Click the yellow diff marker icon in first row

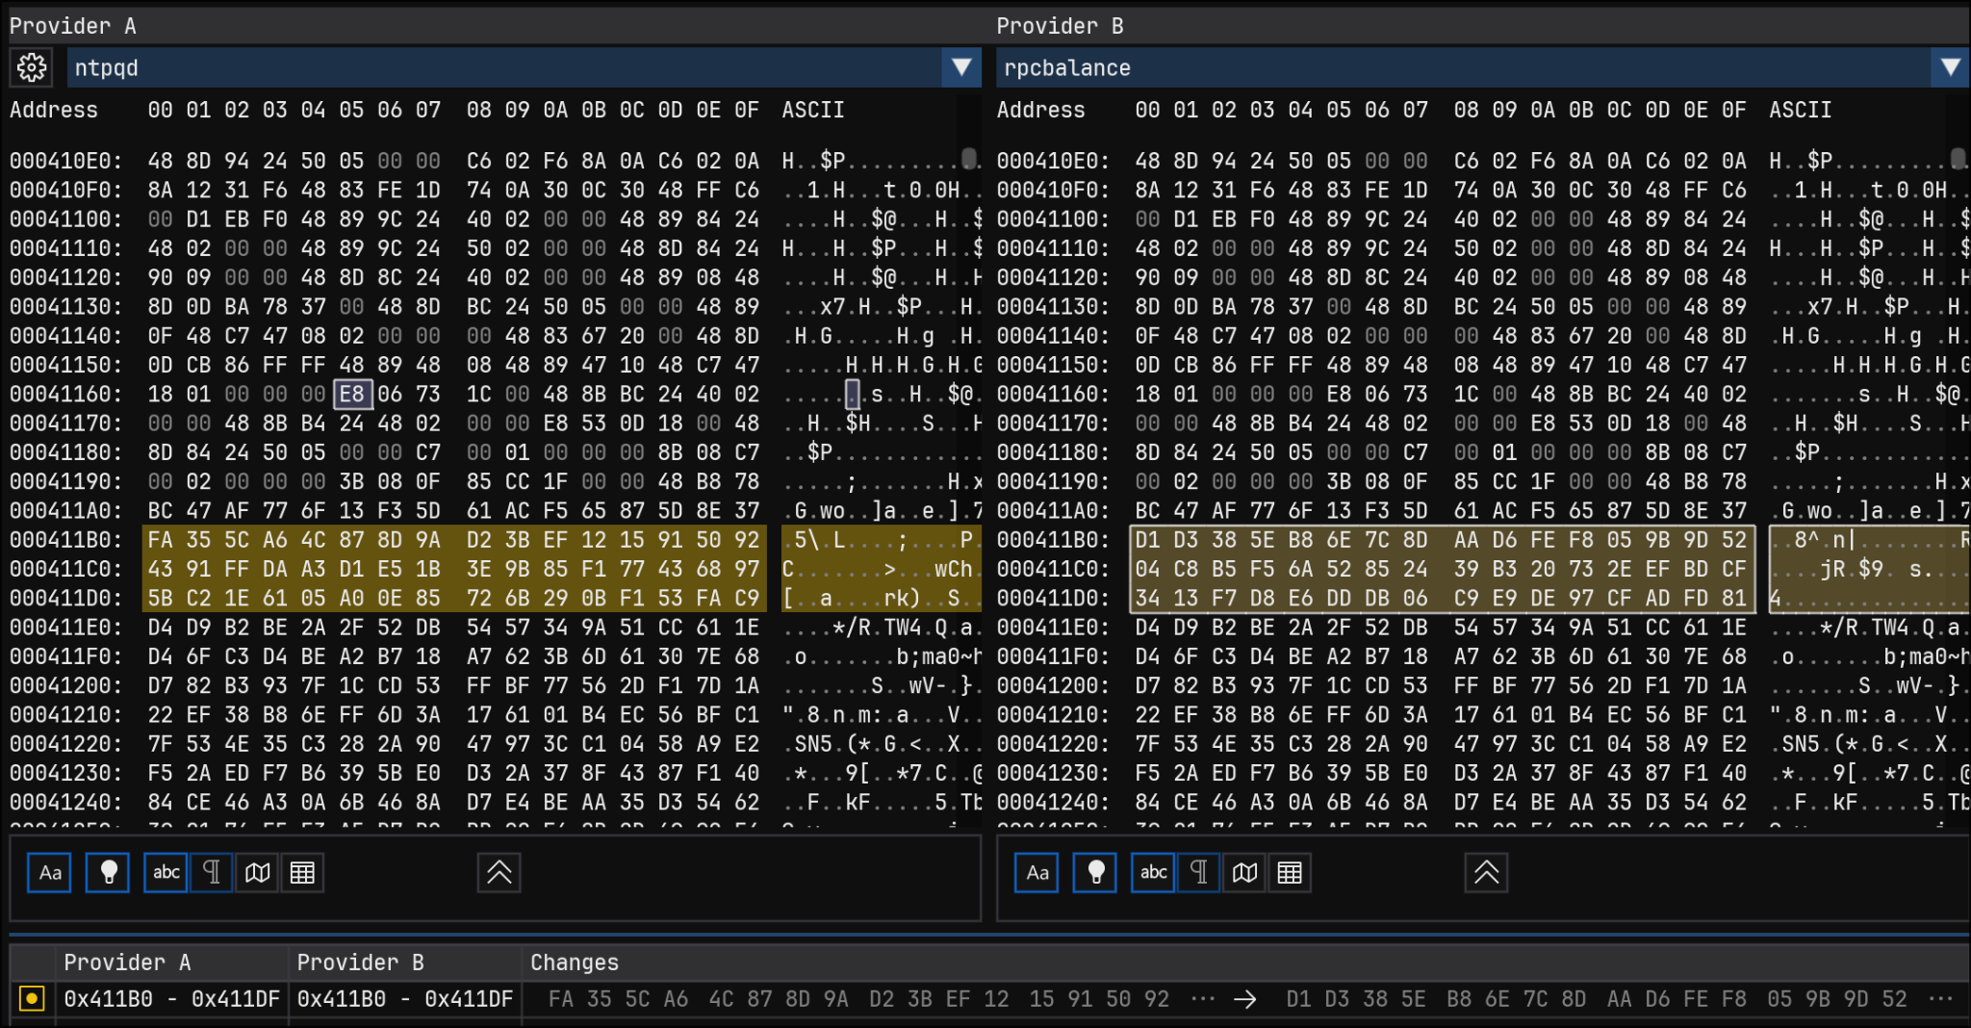32,999
